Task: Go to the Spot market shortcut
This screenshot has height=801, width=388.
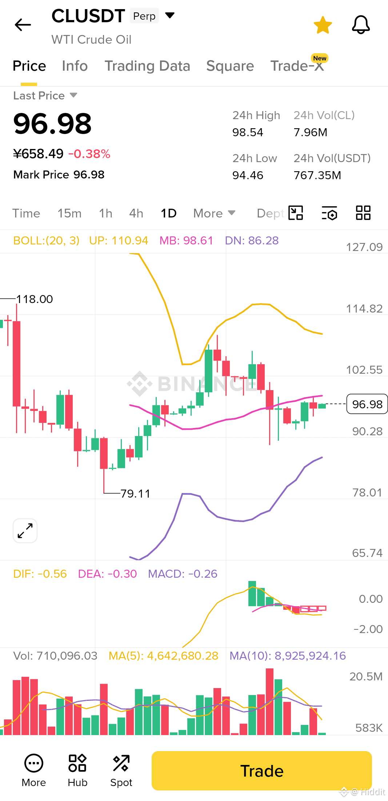Action: [121, 770]
